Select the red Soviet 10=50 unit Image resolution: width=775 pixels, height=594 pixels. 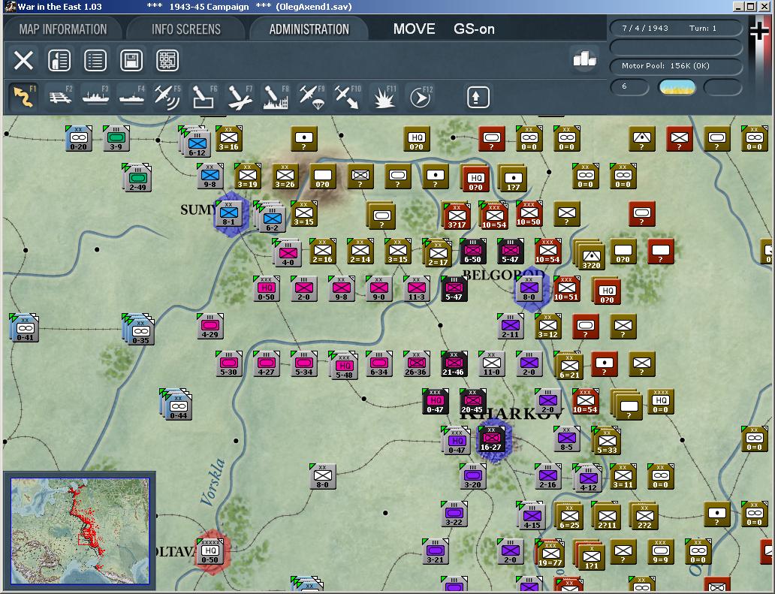pos(529,214)
